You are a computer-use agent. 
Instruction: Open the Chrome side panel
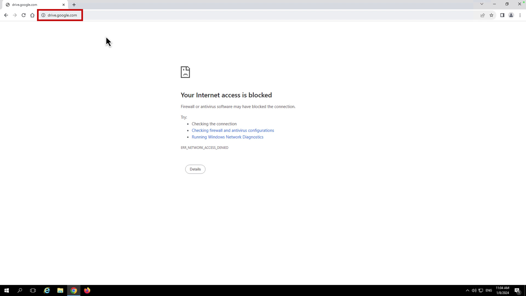502,15
